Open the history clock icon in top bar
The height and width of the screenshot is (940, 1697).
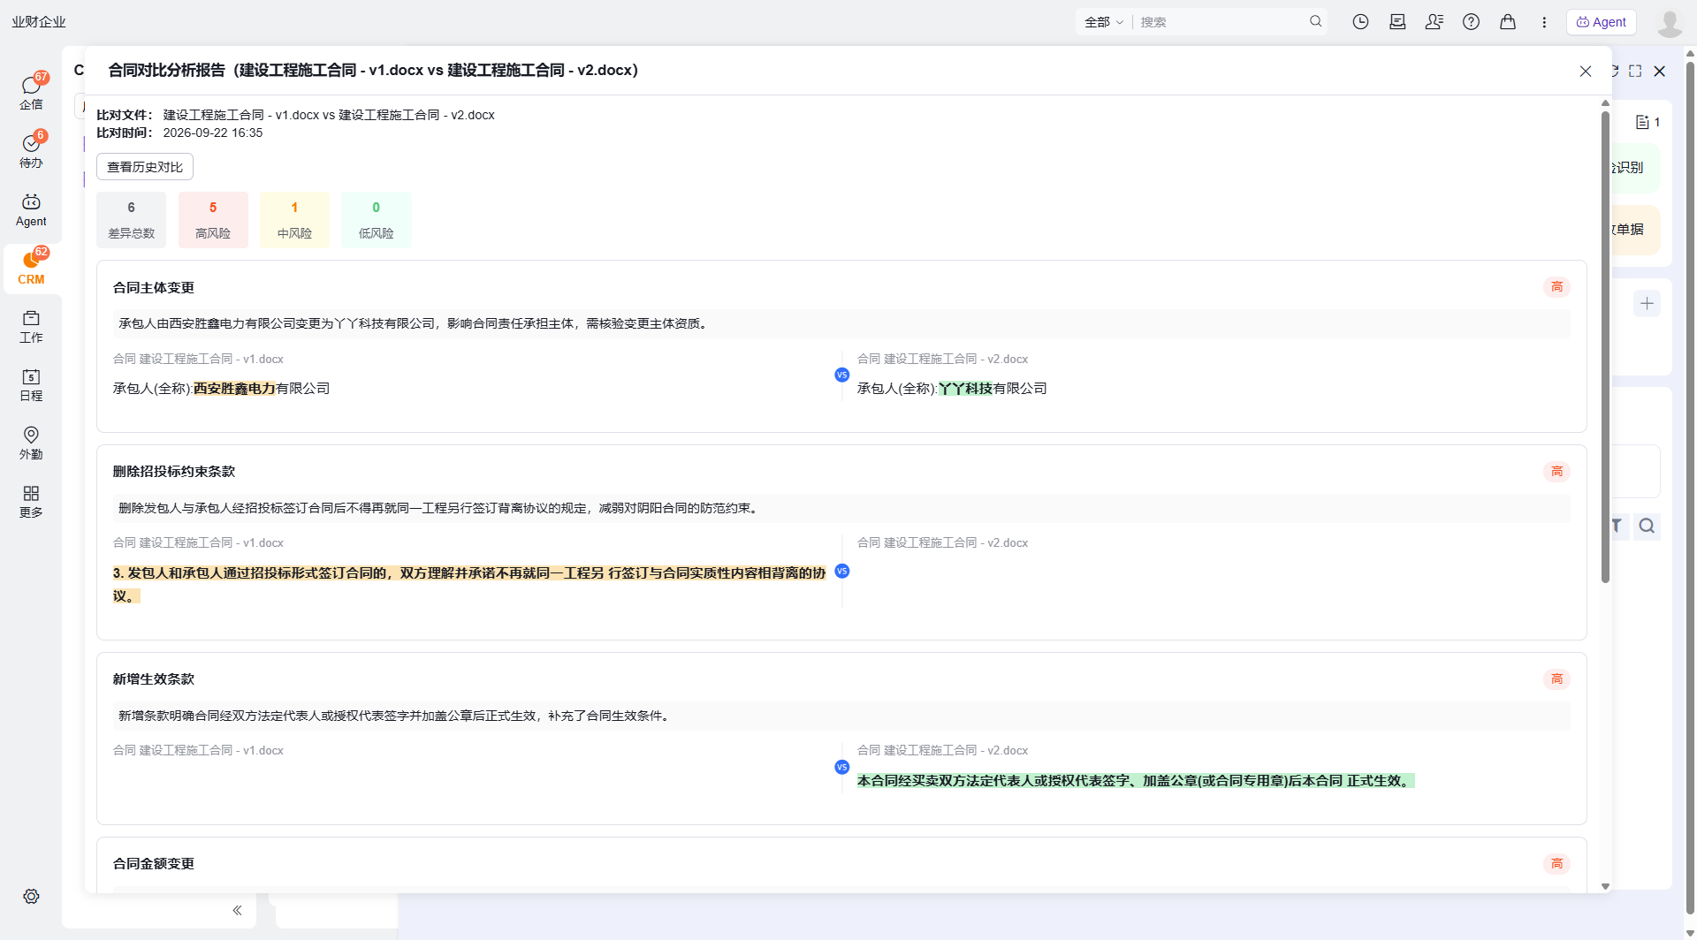click(1360, 22)
